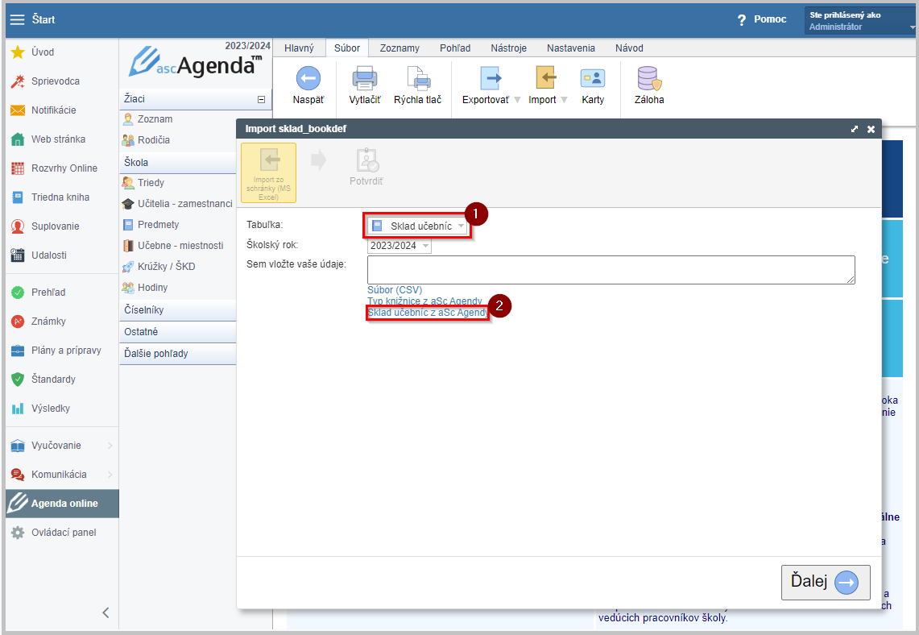The height and width of the screenshot is (635, 919).
Task: Expand the Číselníky section
Action: pyautogui.click(x=178, y=310)
